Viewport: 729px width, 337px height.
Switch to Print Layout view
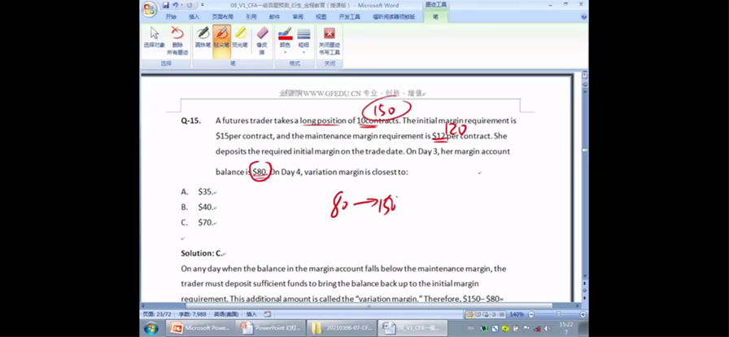469,314
